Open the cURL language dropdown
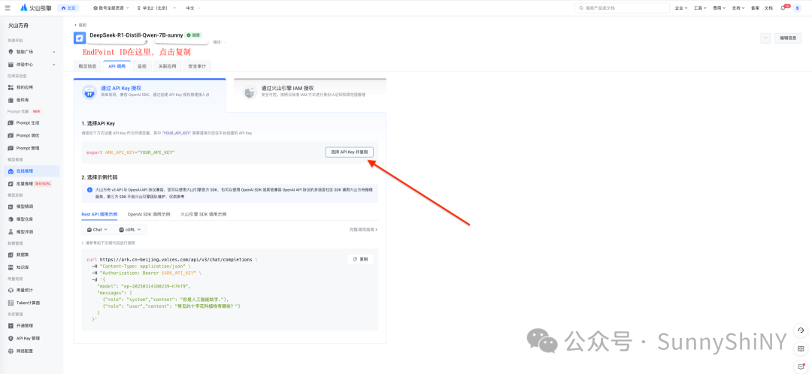The image size is (812, 374). pyautogui.click(x=131, y=229)
